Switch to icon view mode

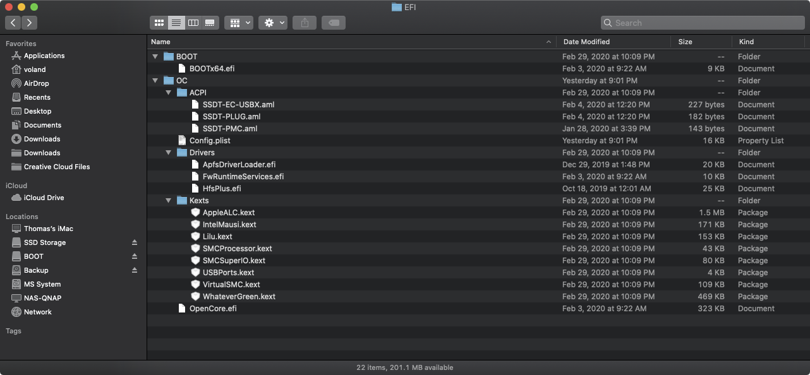[x=159, y=23]
